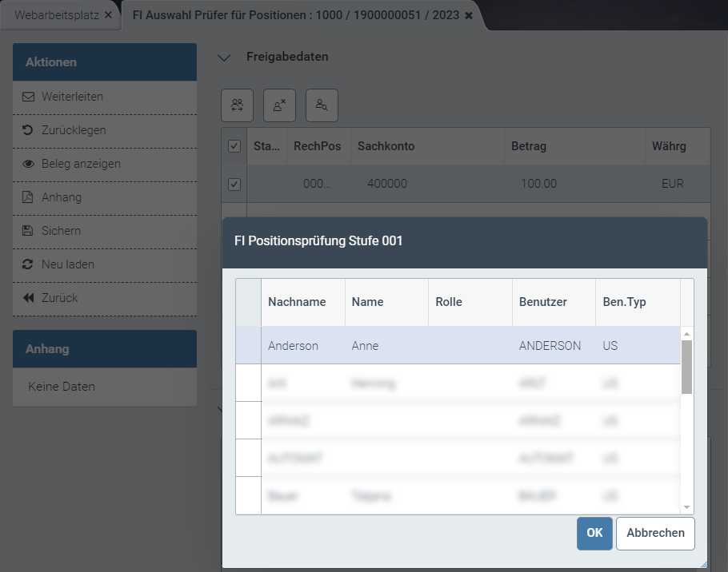Click the assign users icon with arrows
This screenshot has height=572, width=728.
click(x=237, y=105)
